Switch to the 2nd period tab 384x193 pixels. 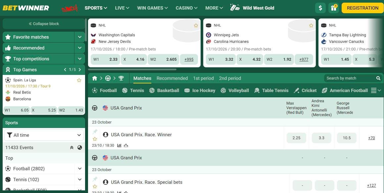point(230,78)
